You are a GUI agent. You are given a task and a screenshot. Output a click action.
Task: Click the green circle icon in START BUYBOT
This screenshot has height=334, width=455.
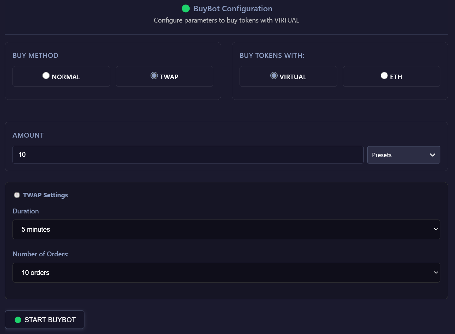click(x=18, y=320)
